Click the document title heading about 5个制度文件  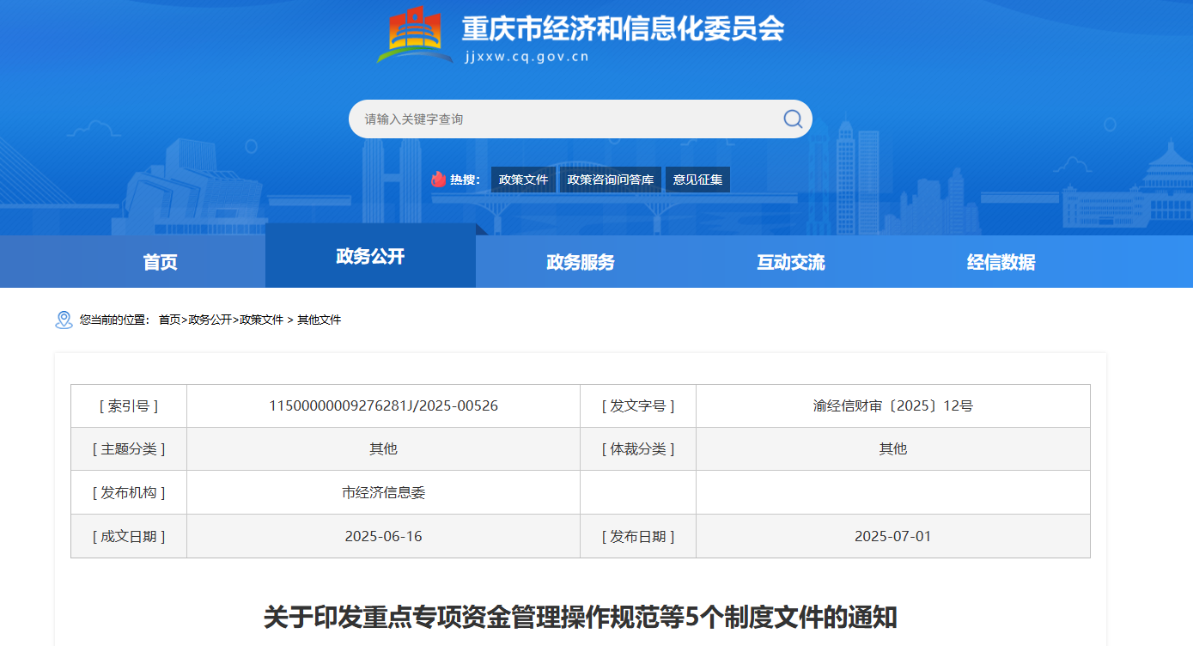point(580,617)
